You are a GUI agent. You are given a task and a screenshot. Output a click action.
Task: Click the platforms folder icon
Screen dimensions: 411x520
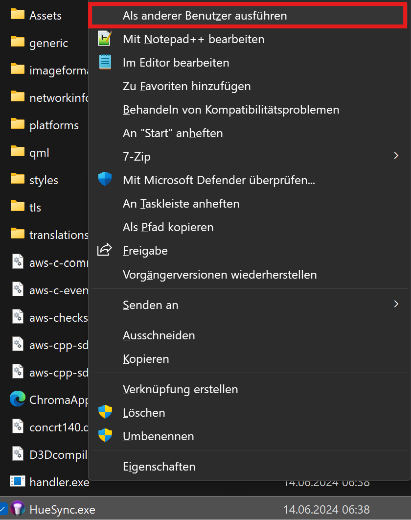[x=18, y=124]
